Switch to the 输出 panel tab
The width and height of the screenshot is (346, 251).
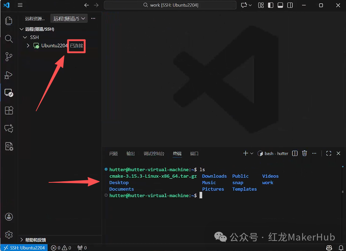(x=130, y=153)
